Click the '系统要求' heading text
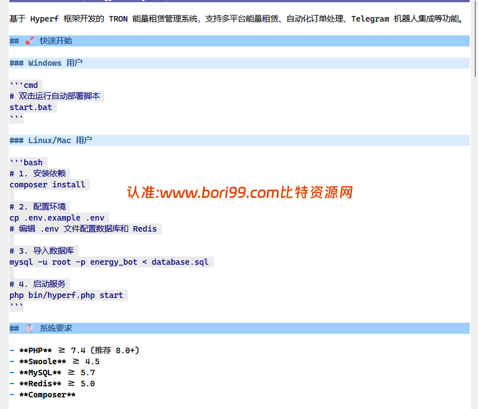 [56, 328]
